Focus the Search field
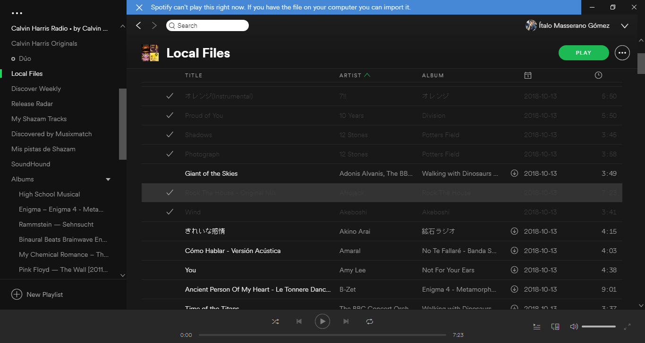Image resolution: width=645 pixels, height=343 pixels. coord(207,25)
